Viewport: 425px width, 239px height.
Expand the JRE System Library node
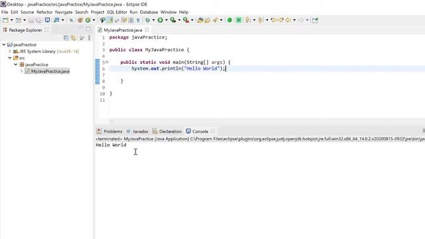pos(10,51)
